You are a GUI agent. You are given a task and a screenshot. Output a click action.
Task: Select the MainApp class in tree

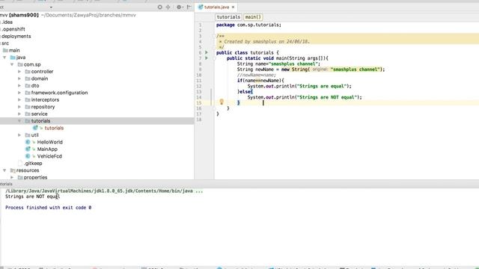coord(47,149)
